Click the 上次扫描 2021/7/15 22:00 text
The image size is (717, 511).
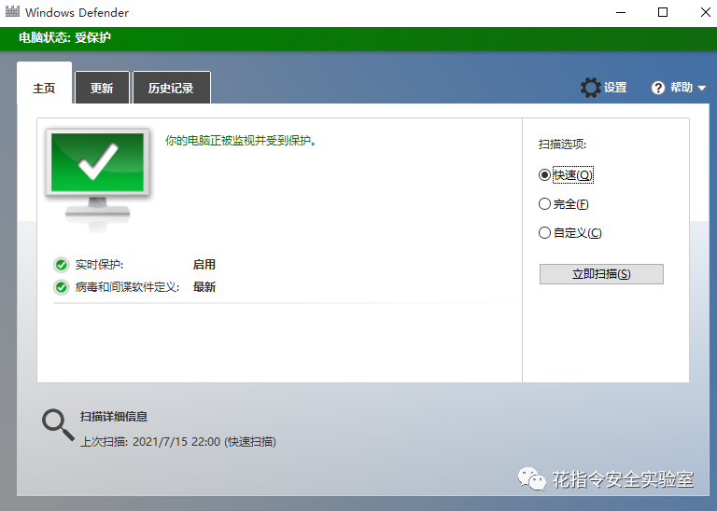tap(178, 442)
